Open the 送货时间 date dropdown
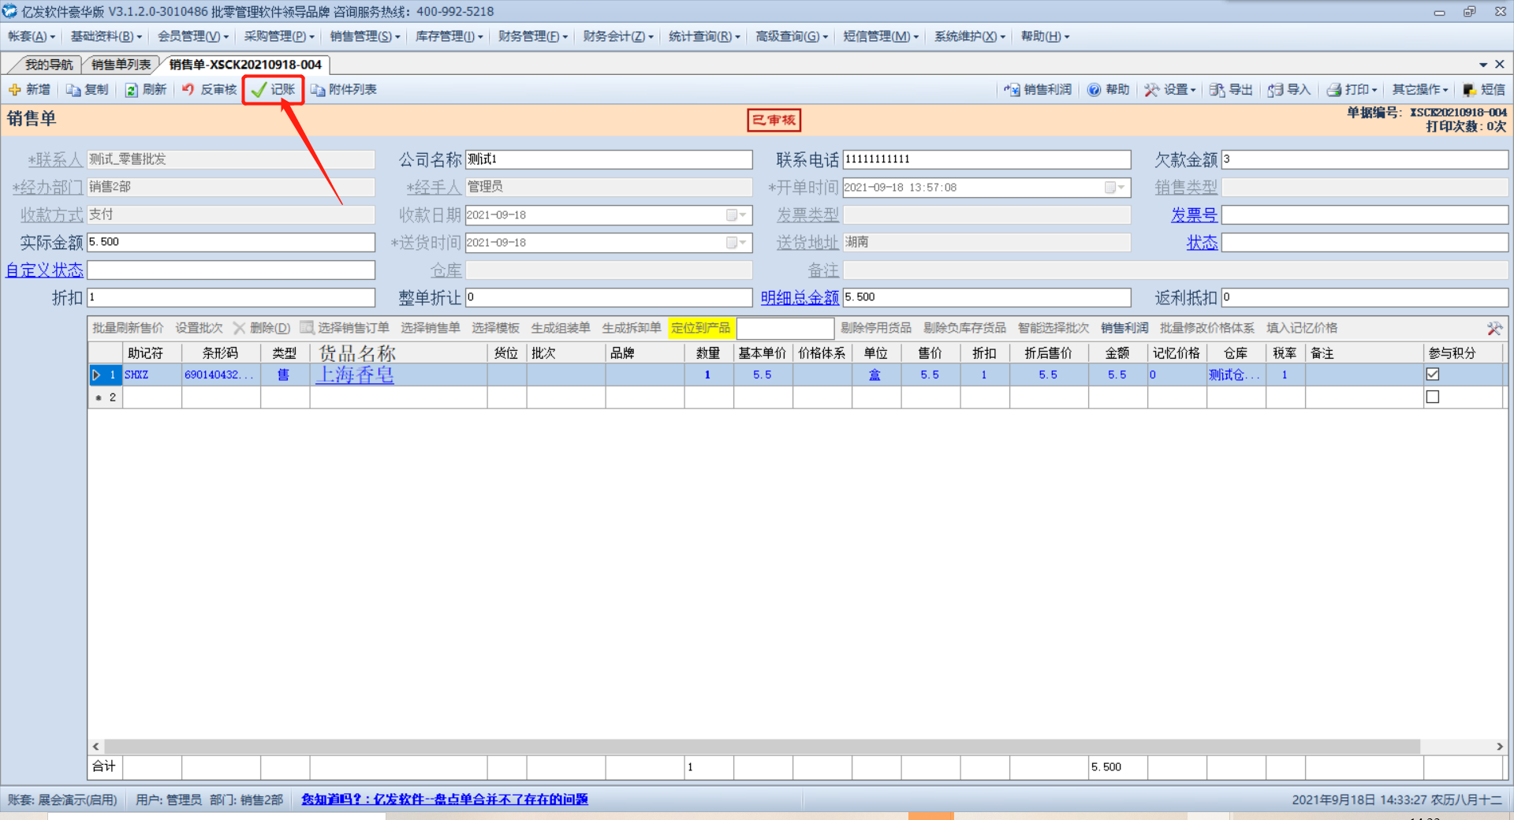 [x=736, y=243]
